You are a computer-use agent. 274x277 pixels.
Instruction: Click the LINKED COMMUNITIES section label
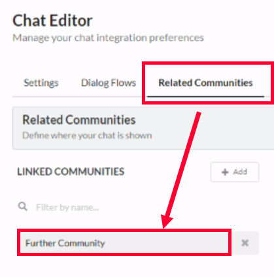71,172
